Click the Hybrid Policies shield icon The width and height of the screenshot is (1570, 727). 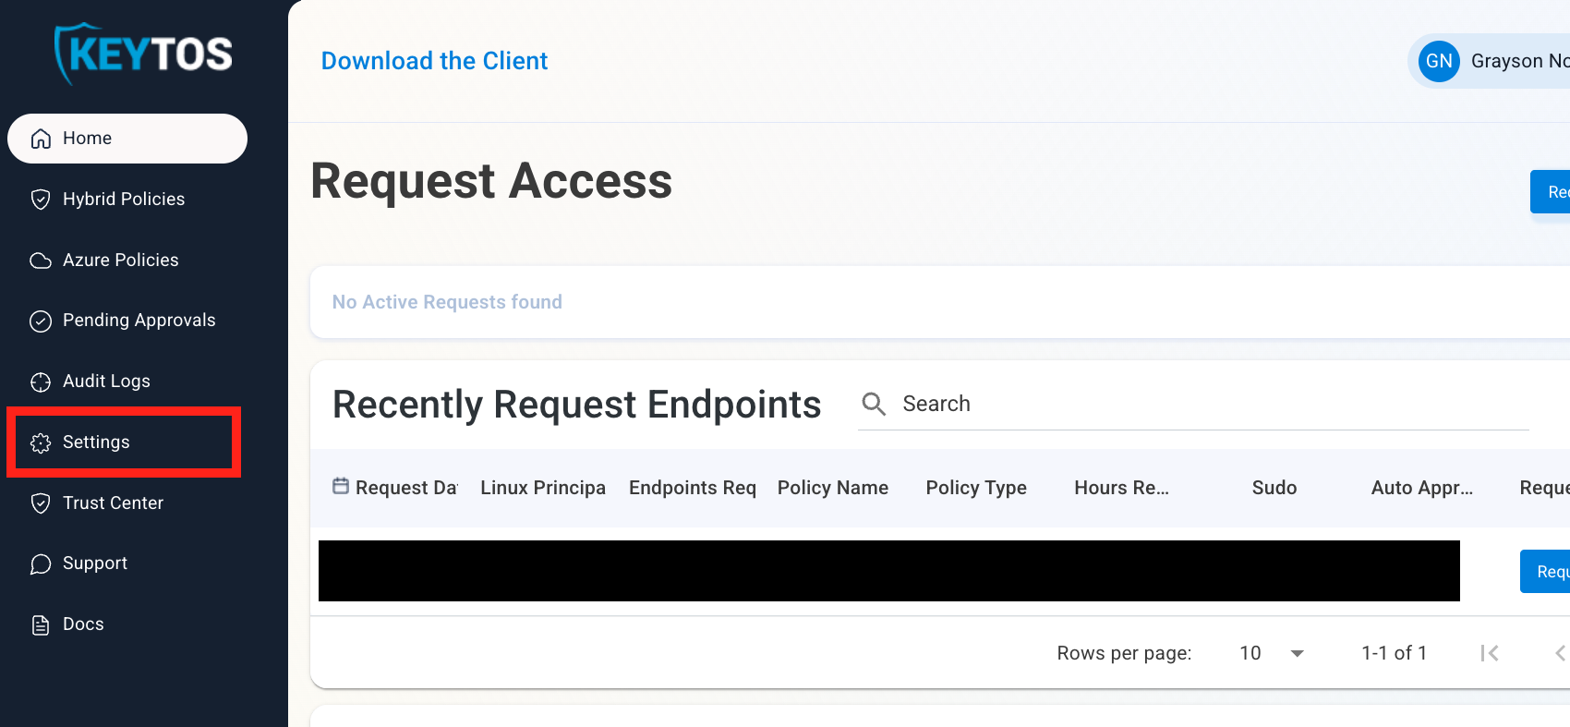pos(41,200)
